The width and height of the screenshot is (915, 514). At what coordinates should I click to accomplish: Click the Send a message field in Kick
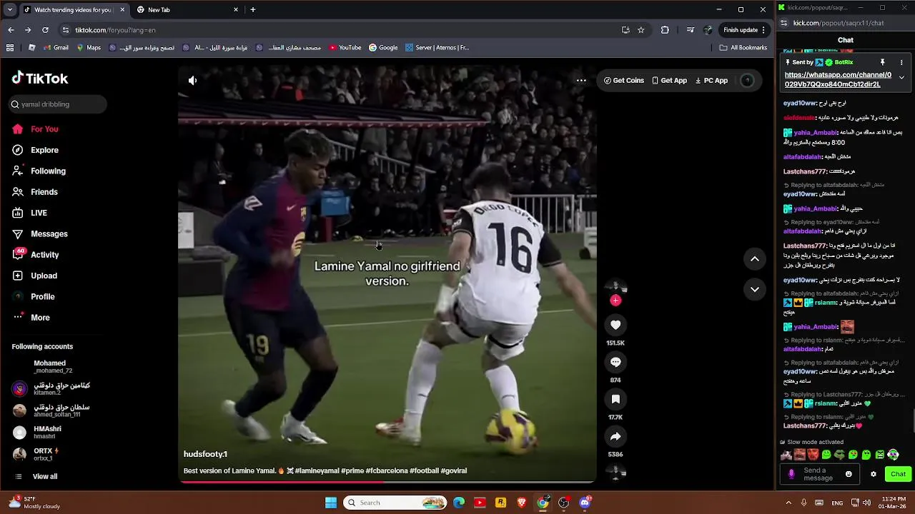820,474
